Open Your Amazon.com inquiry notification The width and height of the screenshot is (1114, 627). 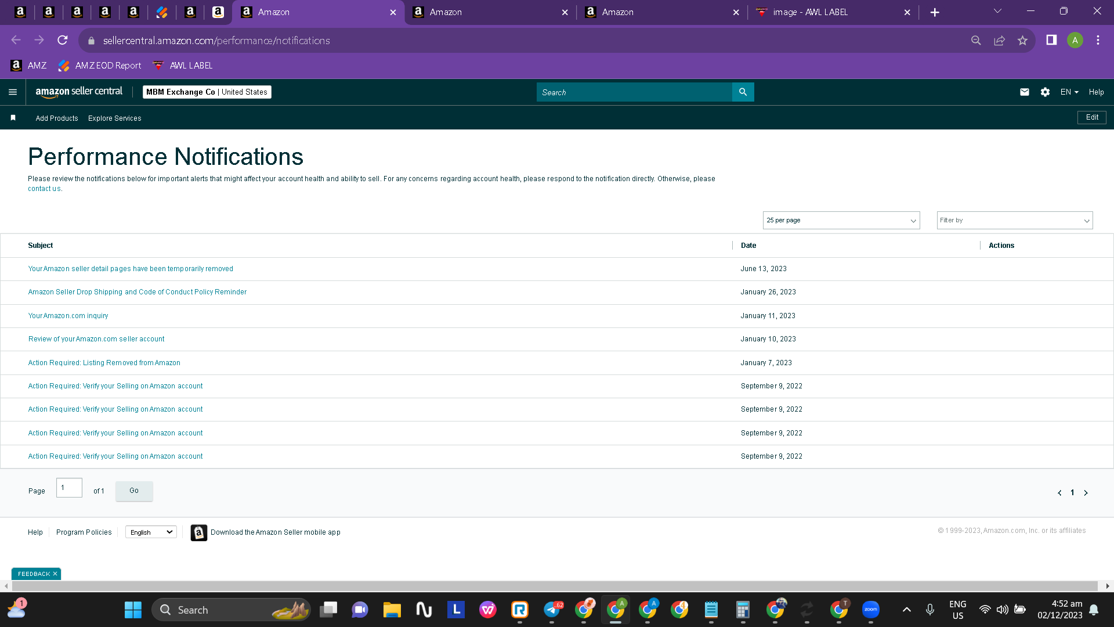coord(68,316)
